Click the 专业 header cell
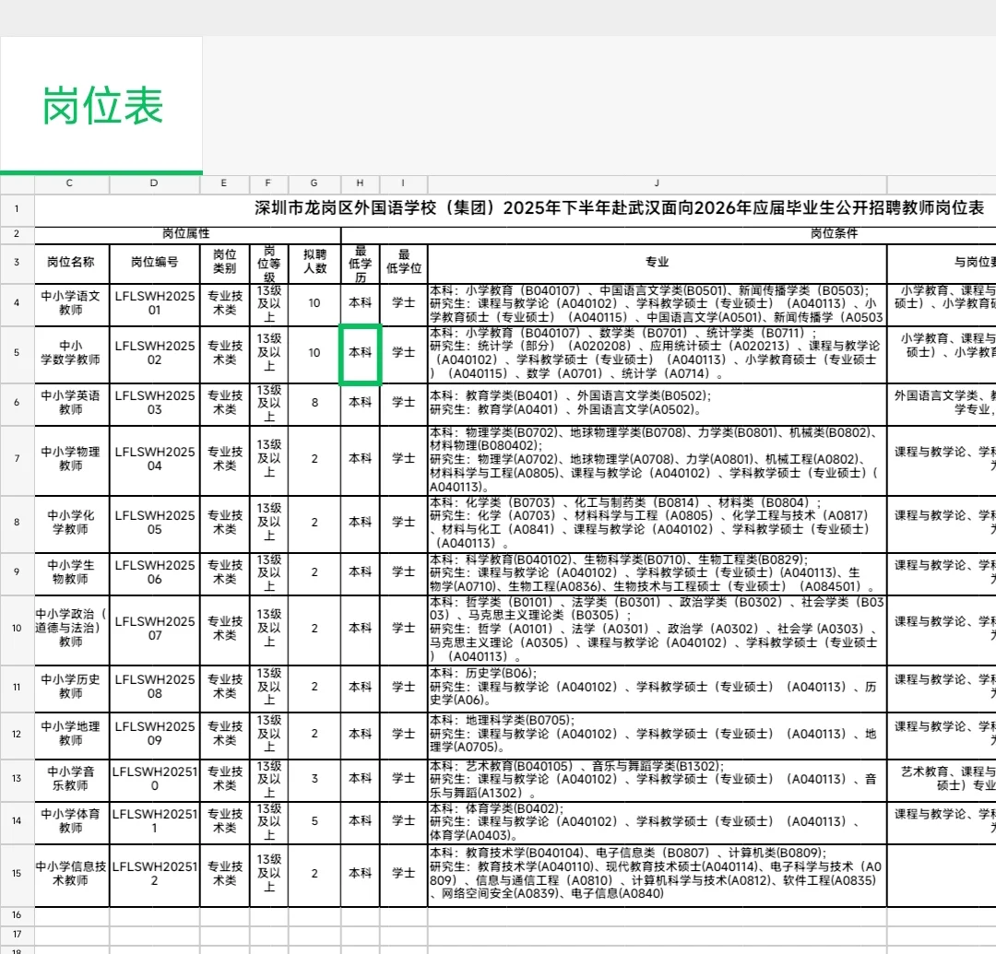This screenshot has width=996, height=954. 657,263
